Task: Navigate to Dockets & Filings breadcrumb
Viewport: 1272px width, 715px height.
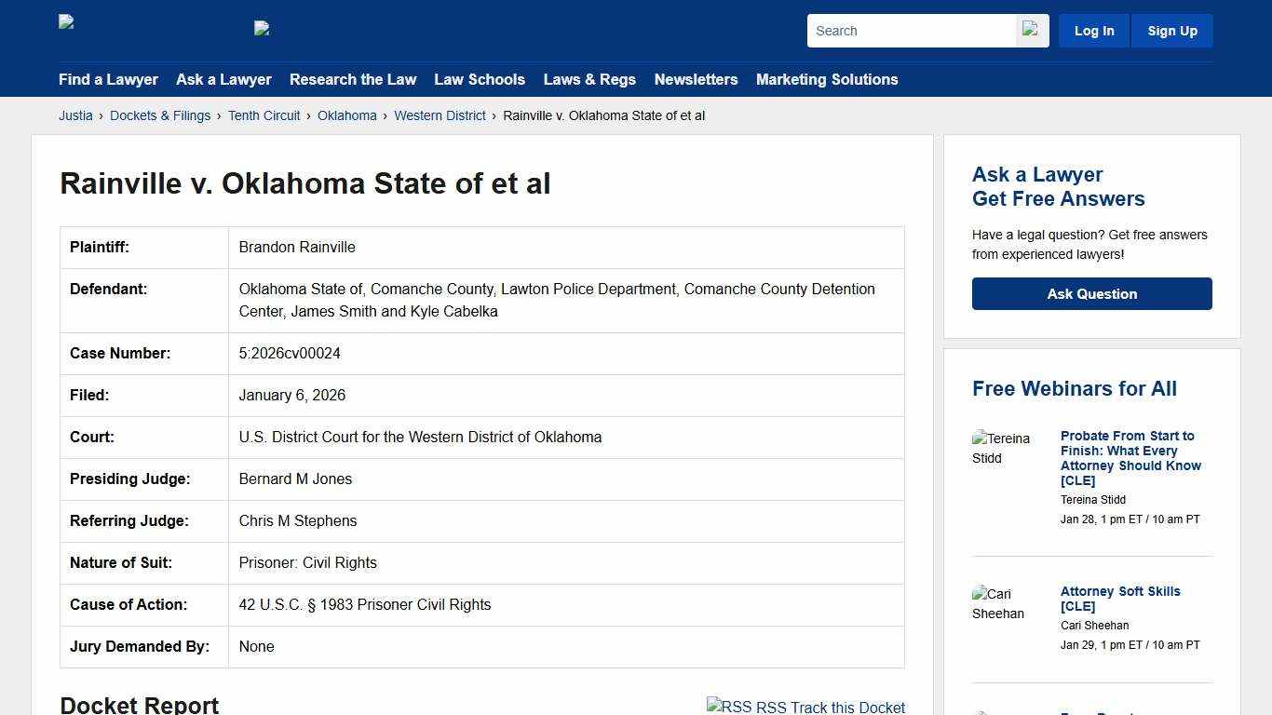Action: 159,115
